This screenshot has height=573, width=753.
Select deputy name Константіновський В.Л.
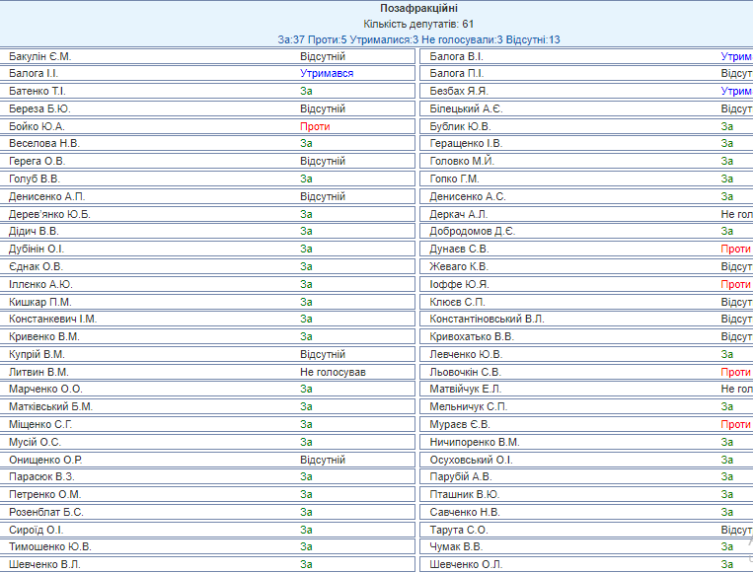pyautogui.click(x=487, y=320)
